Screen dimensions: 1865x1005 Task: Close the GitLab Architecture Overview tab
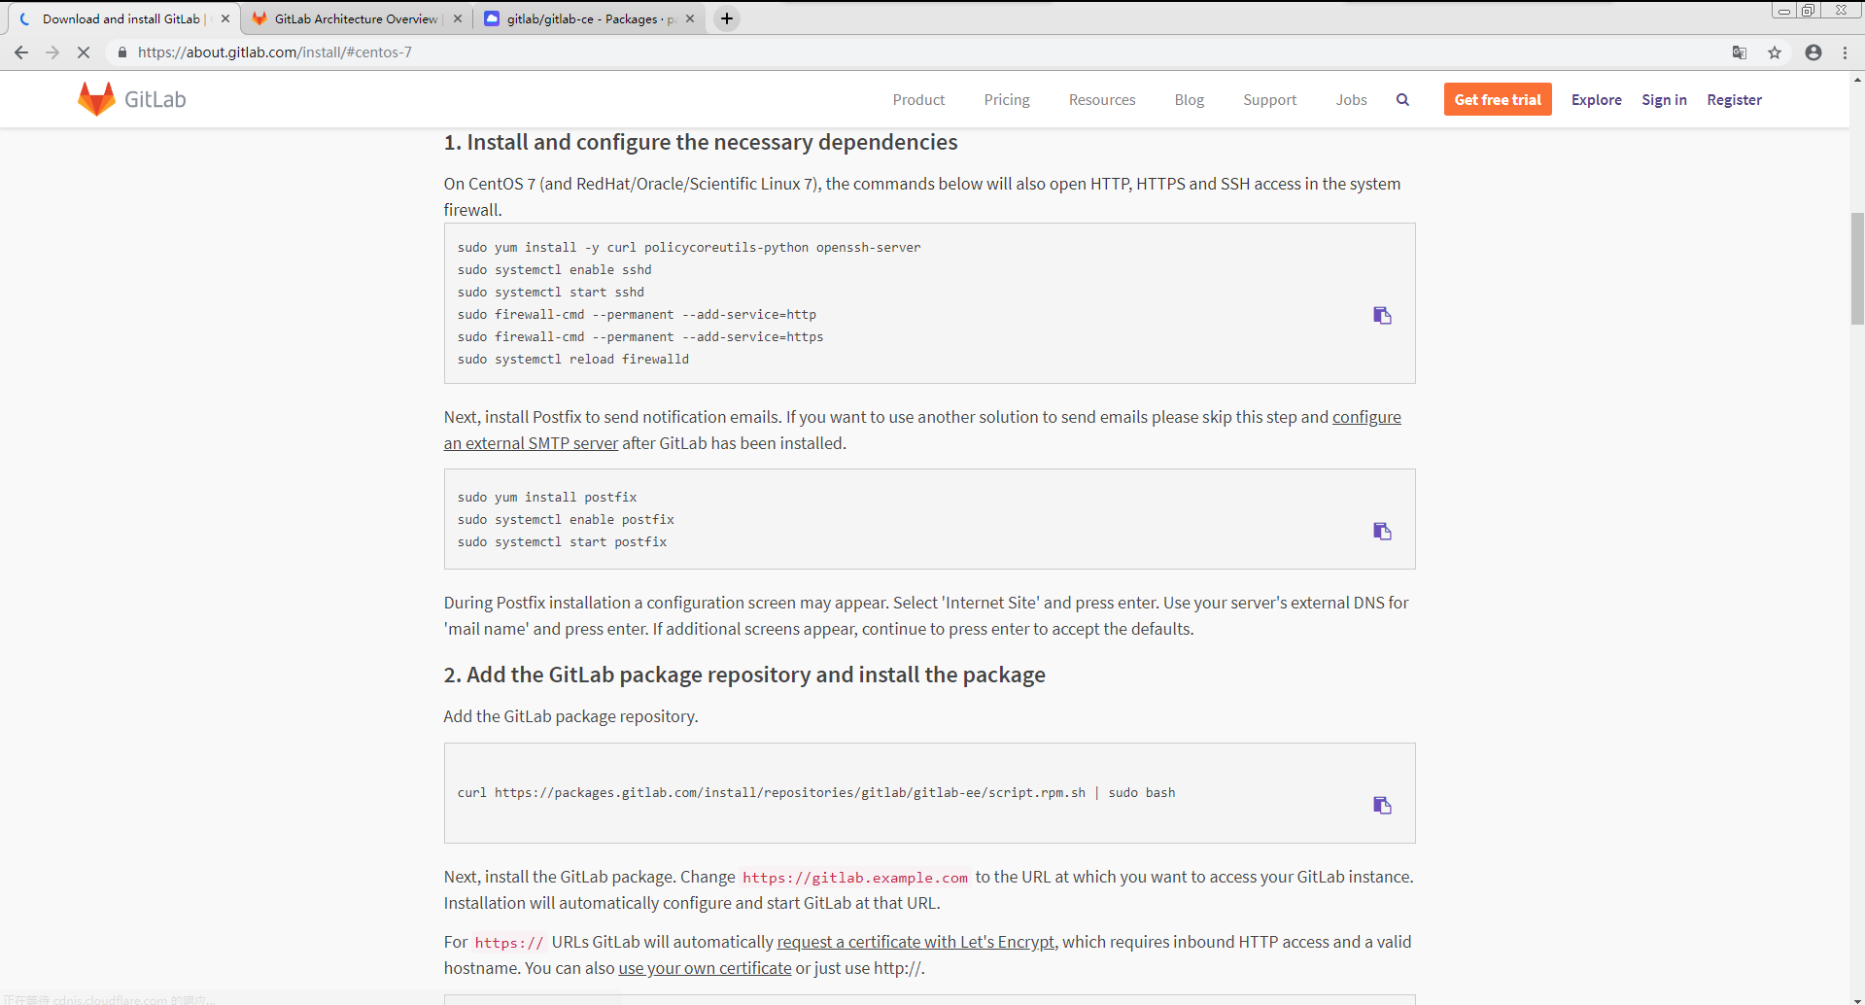click(x=457, y=18)
